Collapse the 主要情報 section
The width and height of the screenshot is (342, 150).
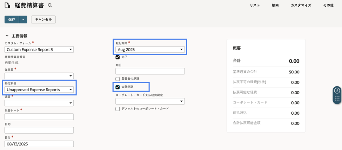tap(7, 36)
